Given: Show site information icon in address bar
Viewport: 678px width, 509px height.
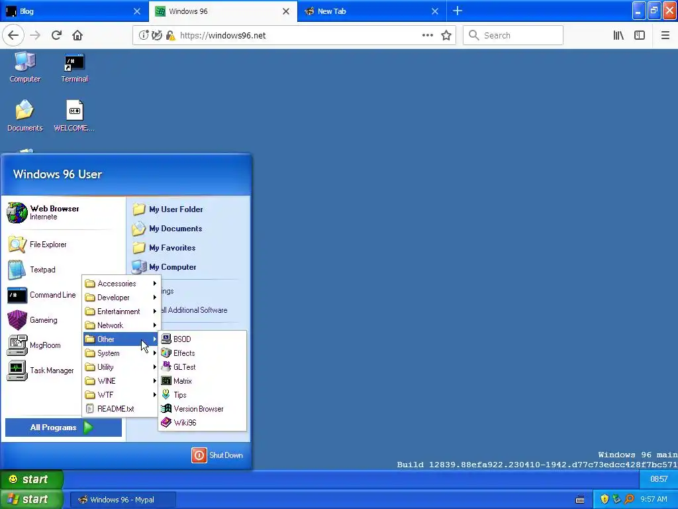Looking at the screenshot, I should coord(144,36).
